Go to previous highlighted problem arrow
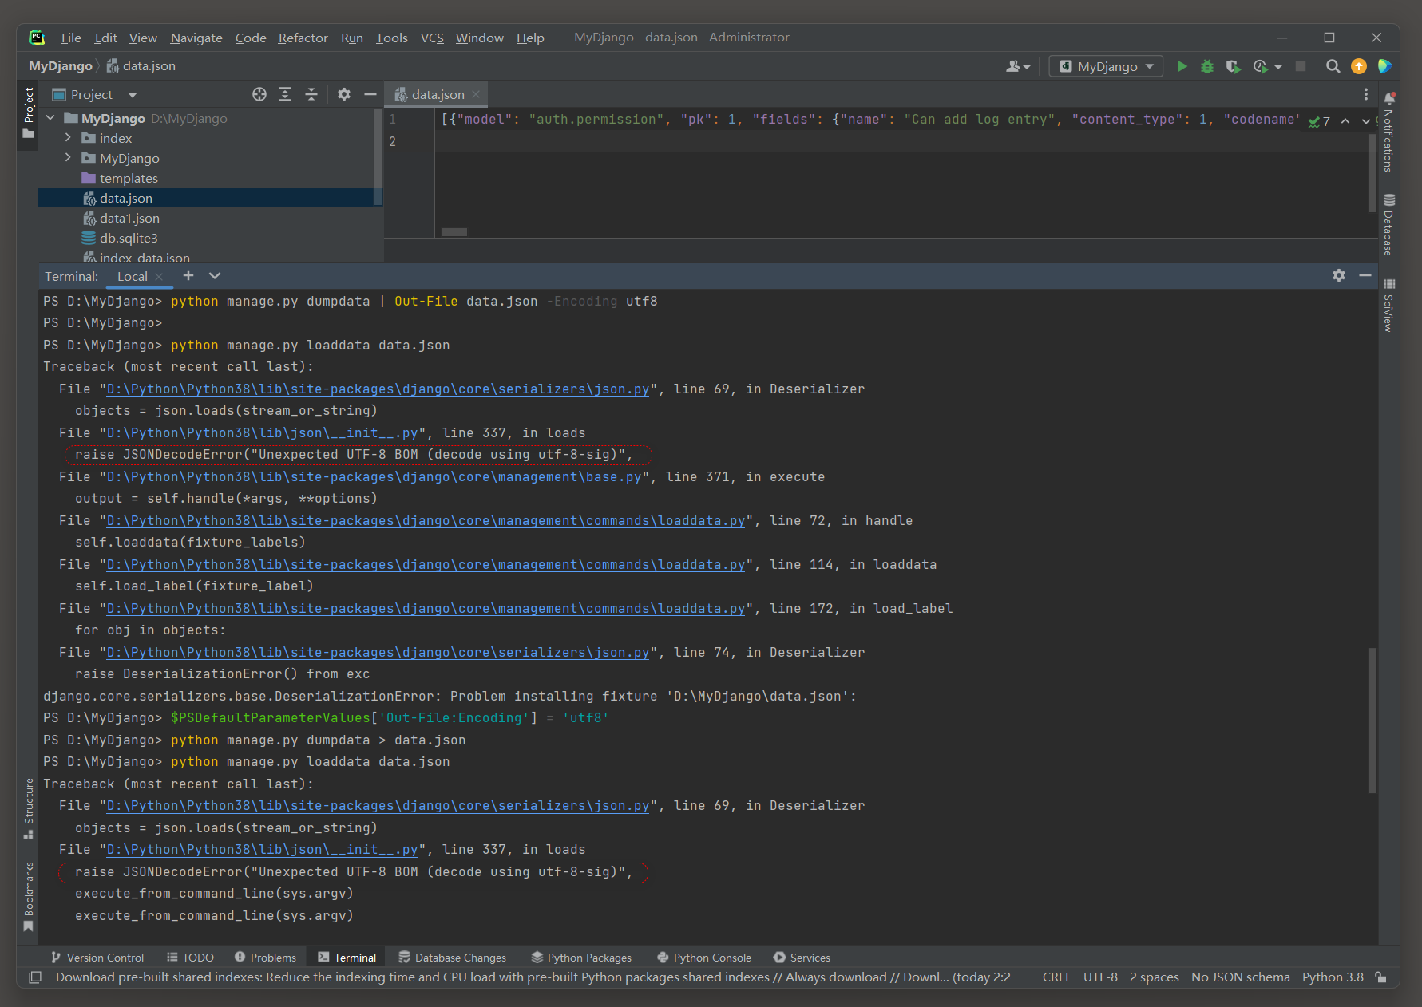The width and height of the screenshot is (1422, 1007). [x=1345, y=121]
